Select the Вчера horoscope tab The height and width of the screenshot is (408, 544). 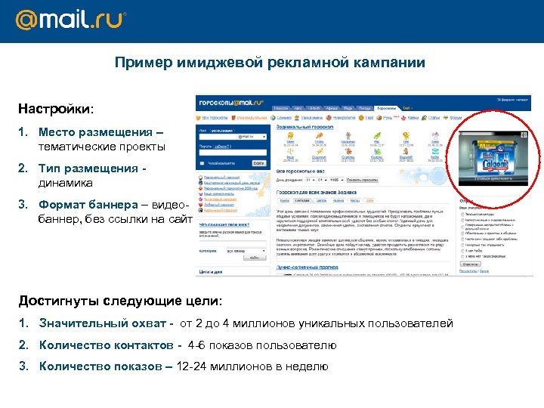click(x=285, y=201)
